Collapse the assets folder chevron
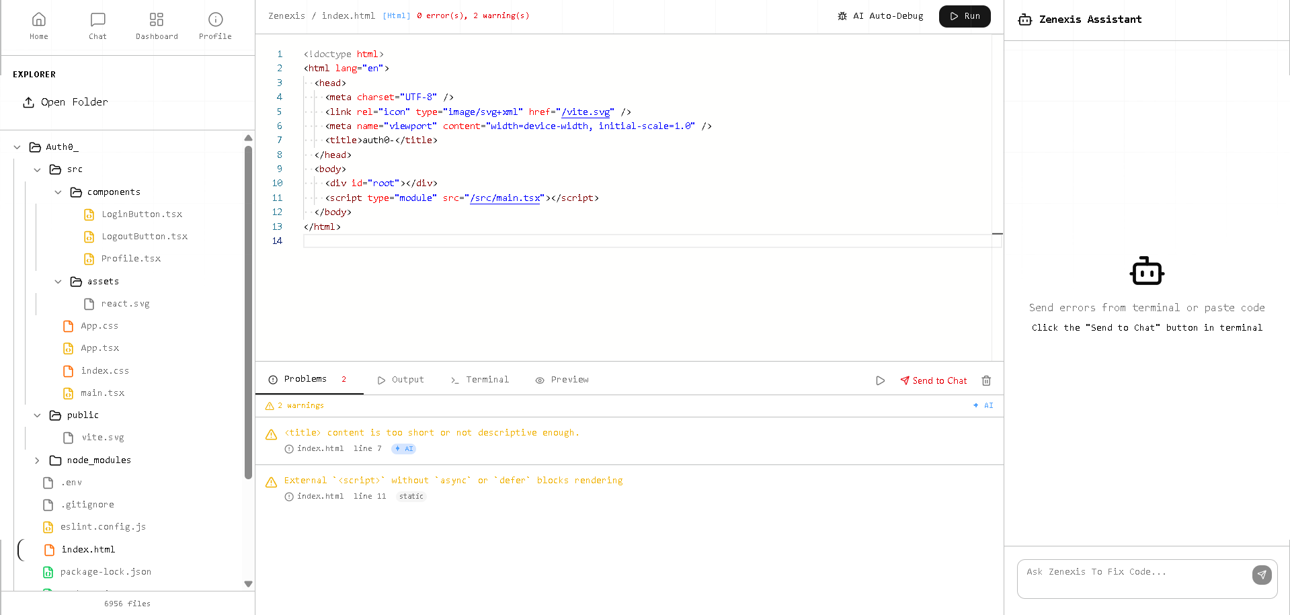This screenshot has width=1290, height=615. [58, 282]
